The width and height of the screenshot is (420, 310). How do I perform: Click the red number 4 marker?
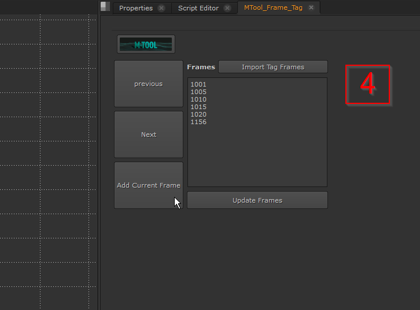368,84
